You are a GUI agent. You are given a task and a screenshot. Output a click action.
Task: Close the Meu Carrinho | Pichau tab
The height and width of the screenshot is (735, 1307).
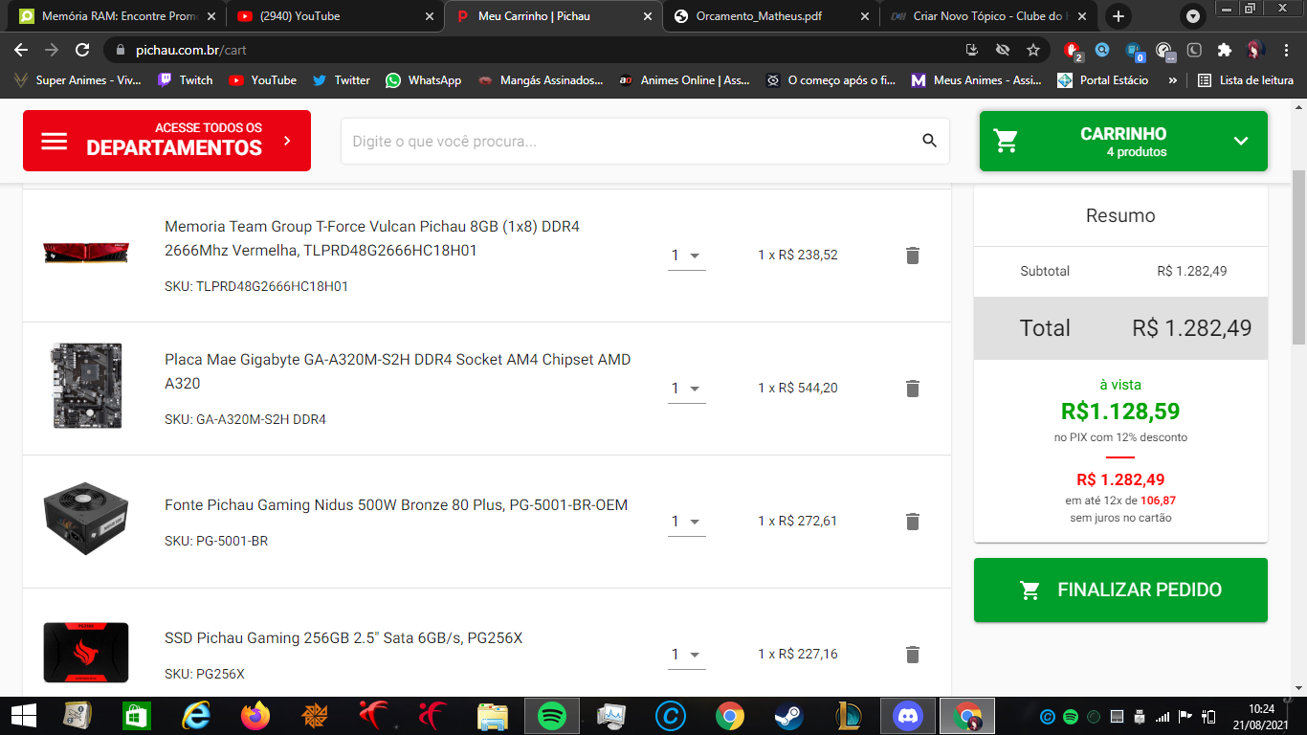648,16
